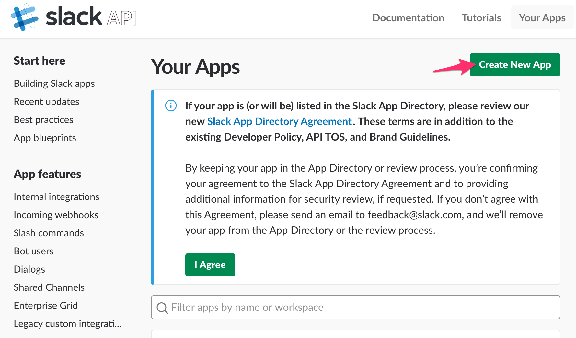Click the App features heading
The image size is (576, 338).
(x=47, y=174)
